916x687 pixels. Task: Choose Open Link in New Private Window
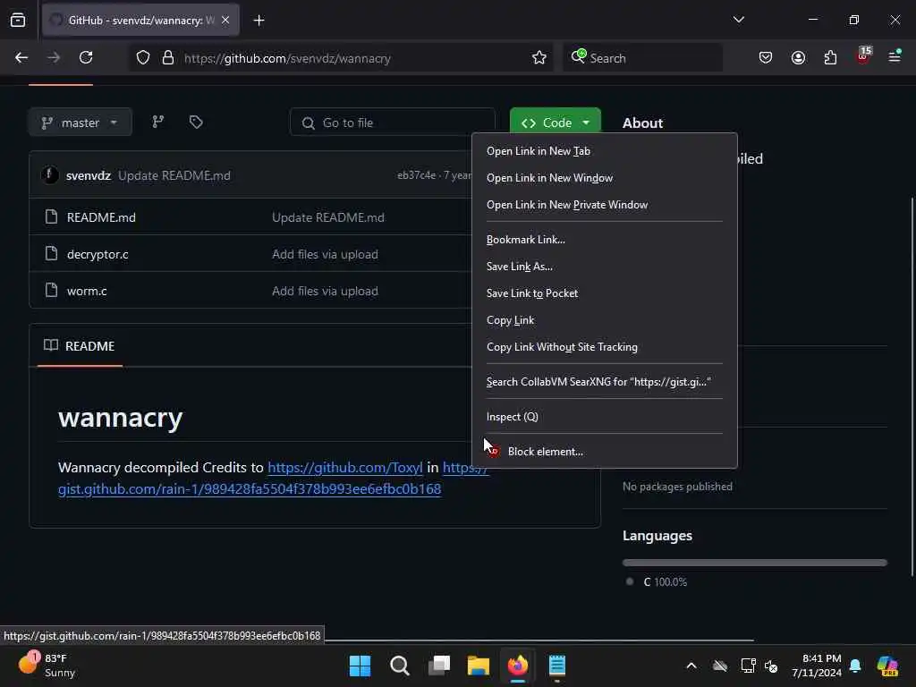(x=605, y=205)
